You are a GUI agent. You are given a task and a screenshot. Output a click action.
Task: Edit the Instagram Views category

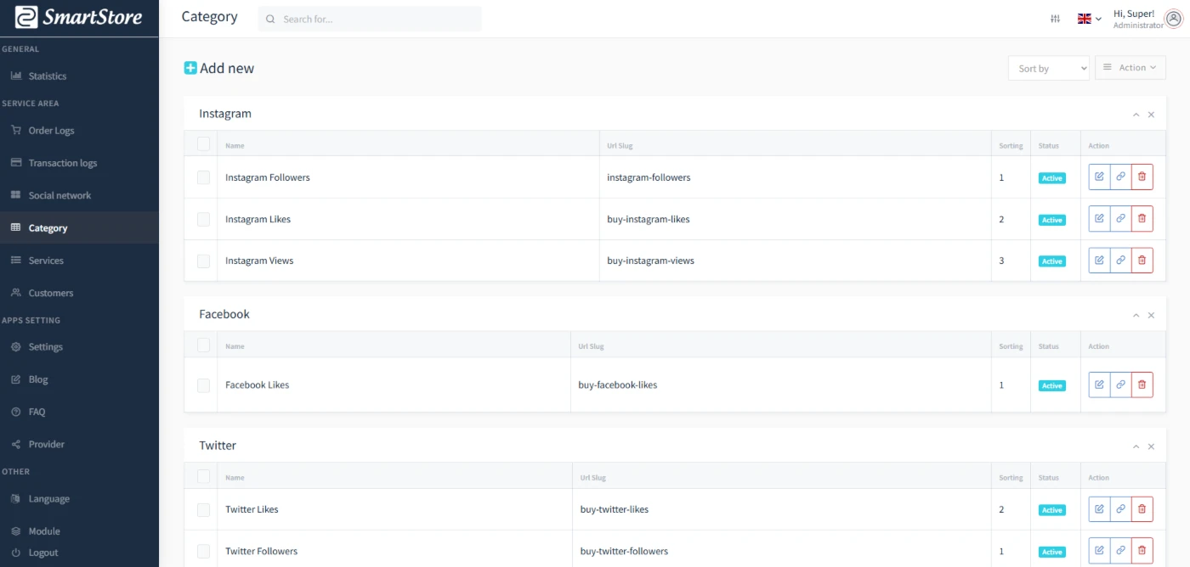tap(1099, 261)
